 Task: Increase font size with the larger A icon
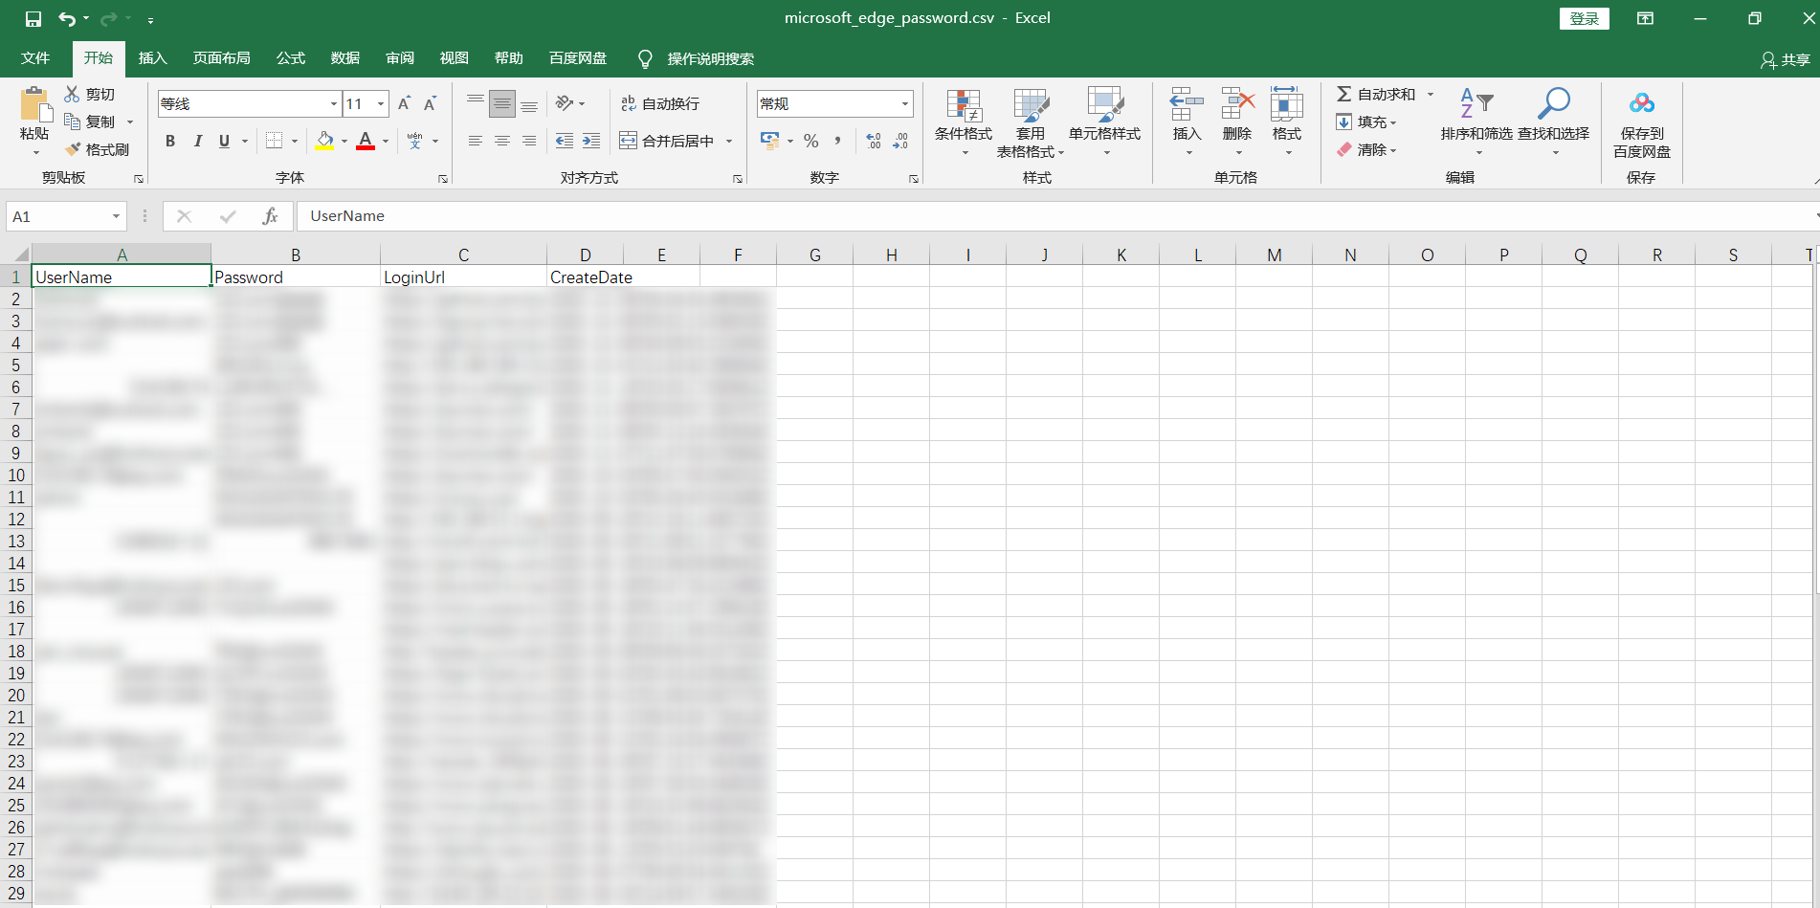coord(404,103)
